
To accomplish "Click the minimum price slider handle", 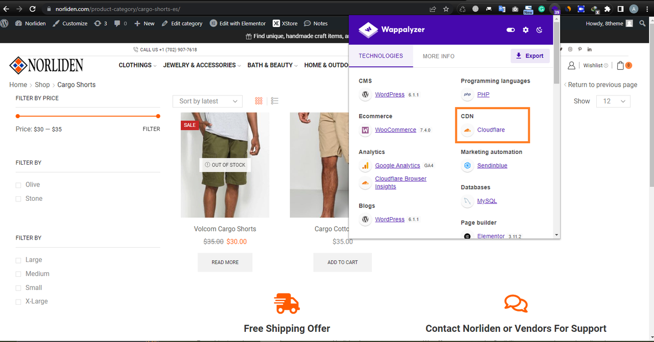I will point(18,116).
